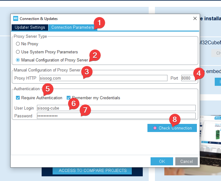The width and height of the screenshot is (221, 181).
Task: Confirm settings with the OK button
Action: point(162,161)
